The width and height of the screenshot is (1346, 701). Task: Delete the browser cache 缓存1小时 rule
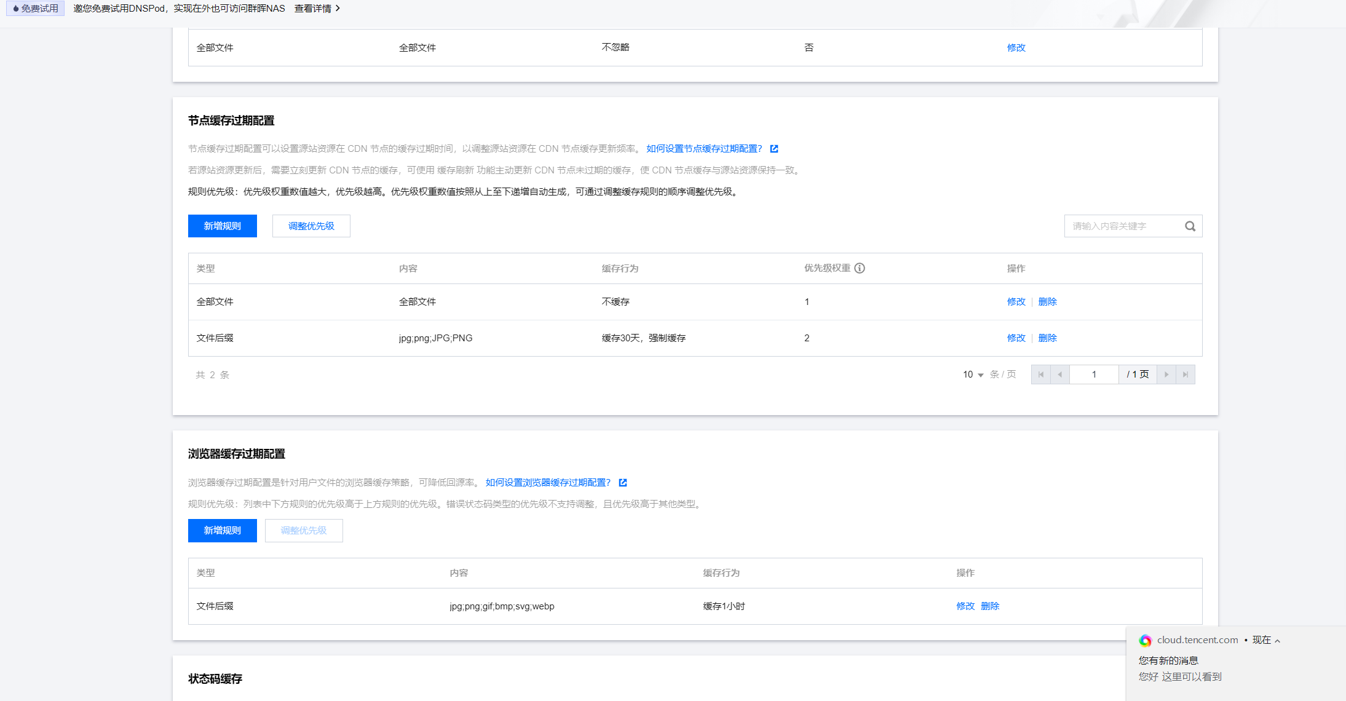pyautogui.click(x=990, y=606)
